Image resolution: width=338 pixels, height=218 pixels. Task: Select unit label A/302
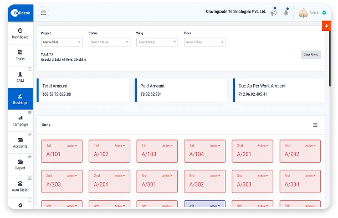tap(196, 184)
